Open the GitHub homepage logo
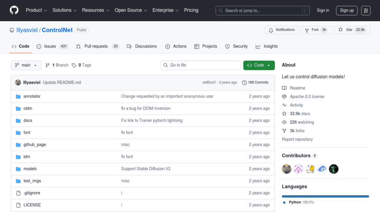This screenshot has height=212, width=380. point(14,10)
